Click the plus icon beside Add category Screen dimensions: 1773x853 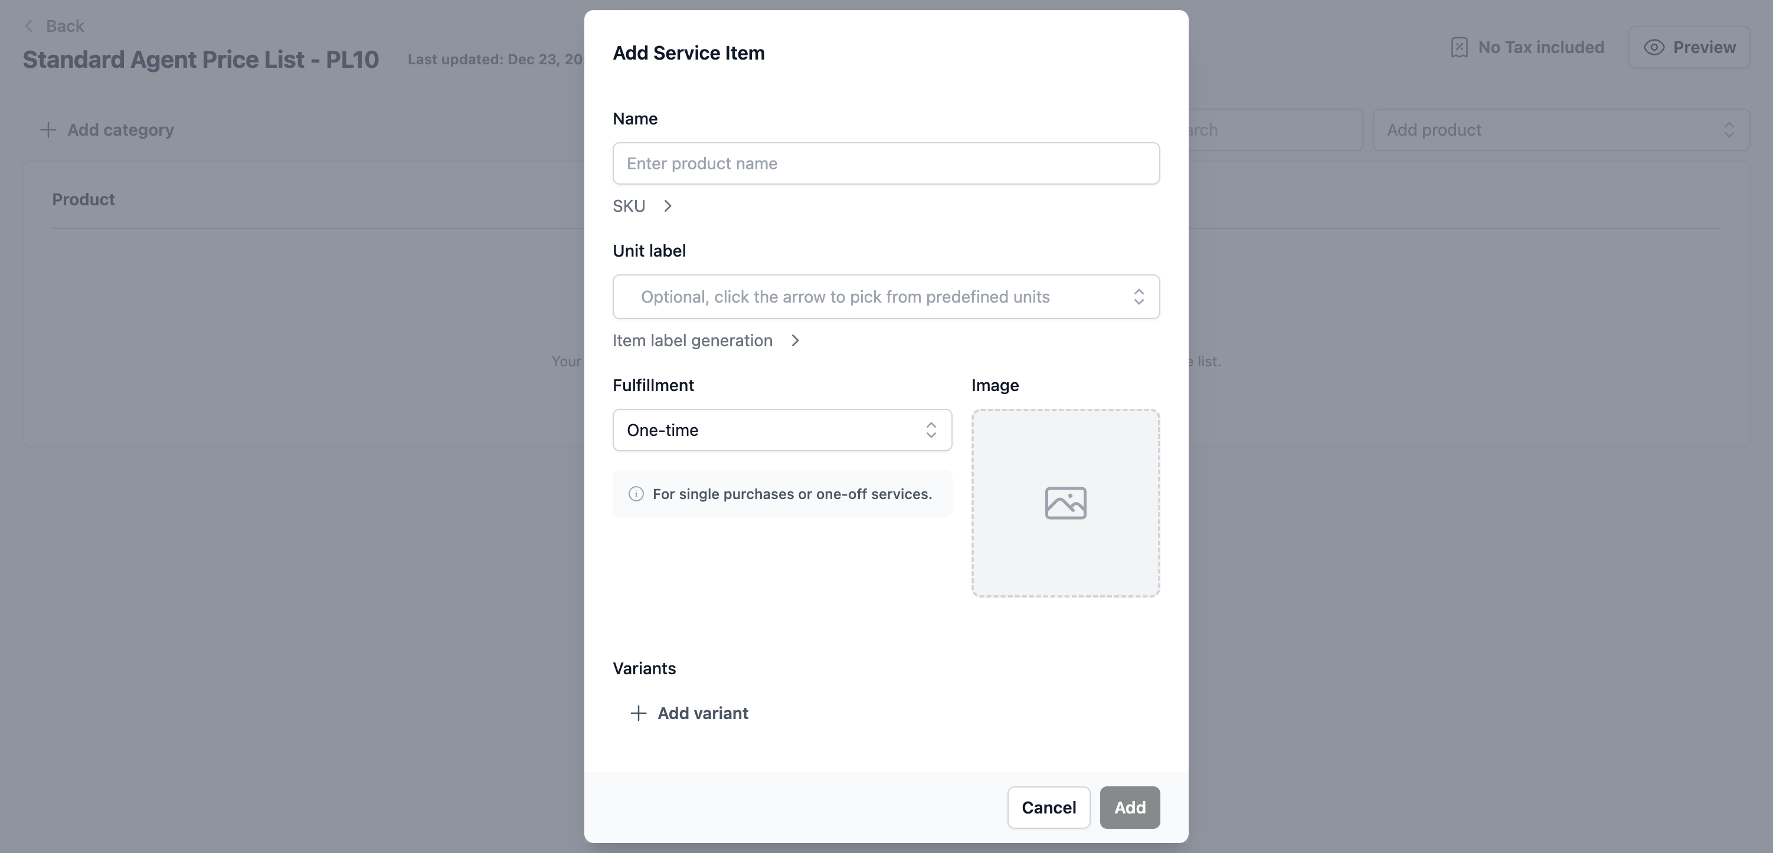point(48,130)
